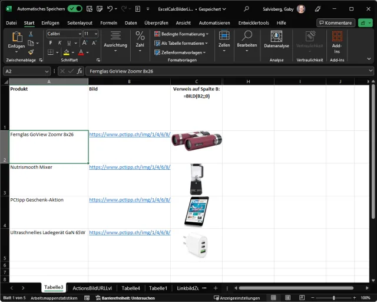Click the insert function fx icon
Screen dimensions: 377x302
80,71
